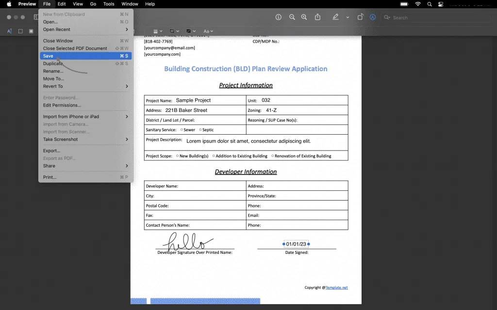Open the Tools menu
This screenshot has width=497, height=310.
pyautogui.click(x=108, y=4)
